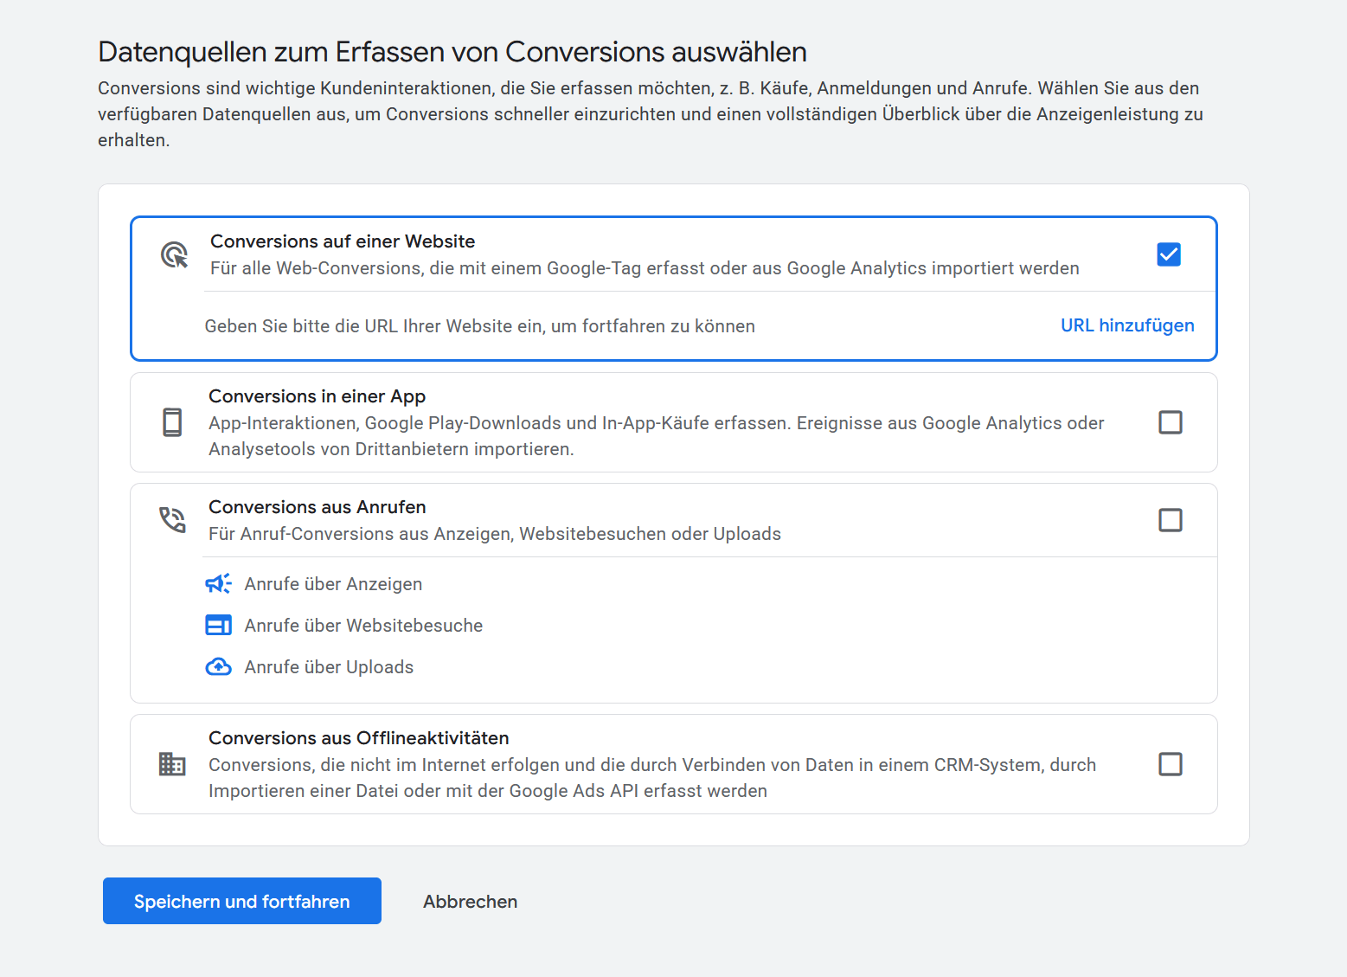Check the Conversions in einer App checkbox
Image resolution: width=1347 pixels, height=977 pixels.
tap(1171, 422)
